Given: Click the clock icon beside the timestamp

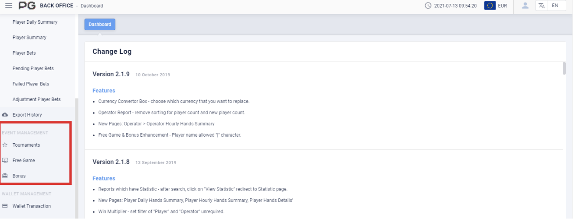Looking at the screenshot, I should click(428, 6).
